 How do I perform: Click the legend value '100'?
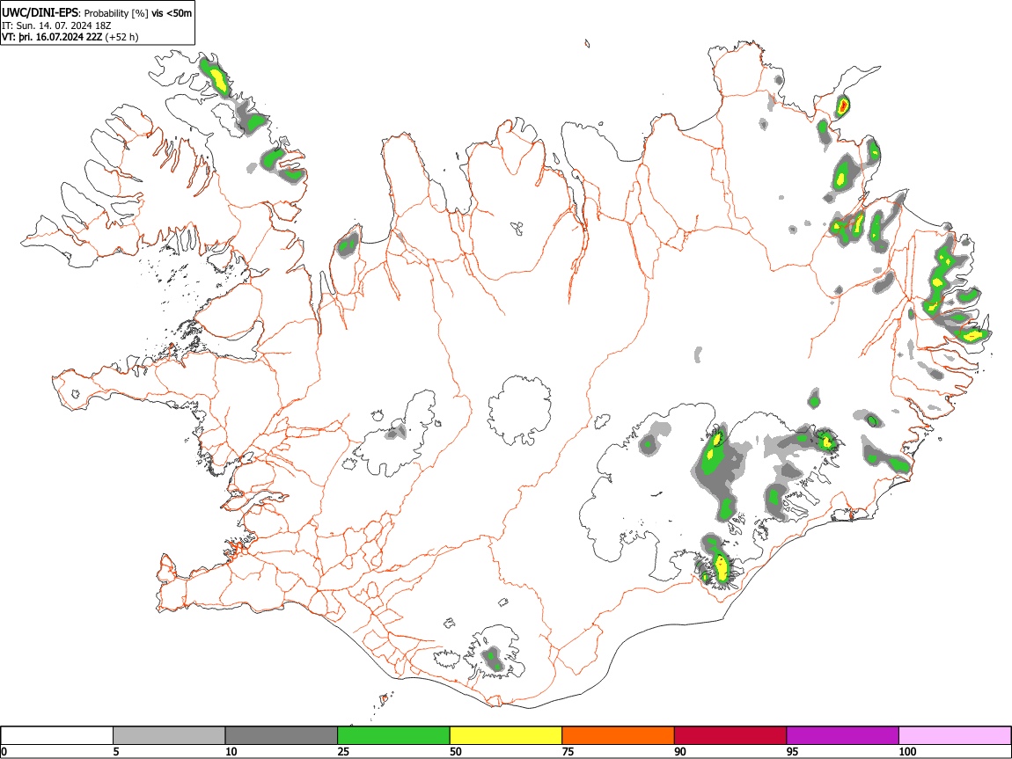pos(907,751)
